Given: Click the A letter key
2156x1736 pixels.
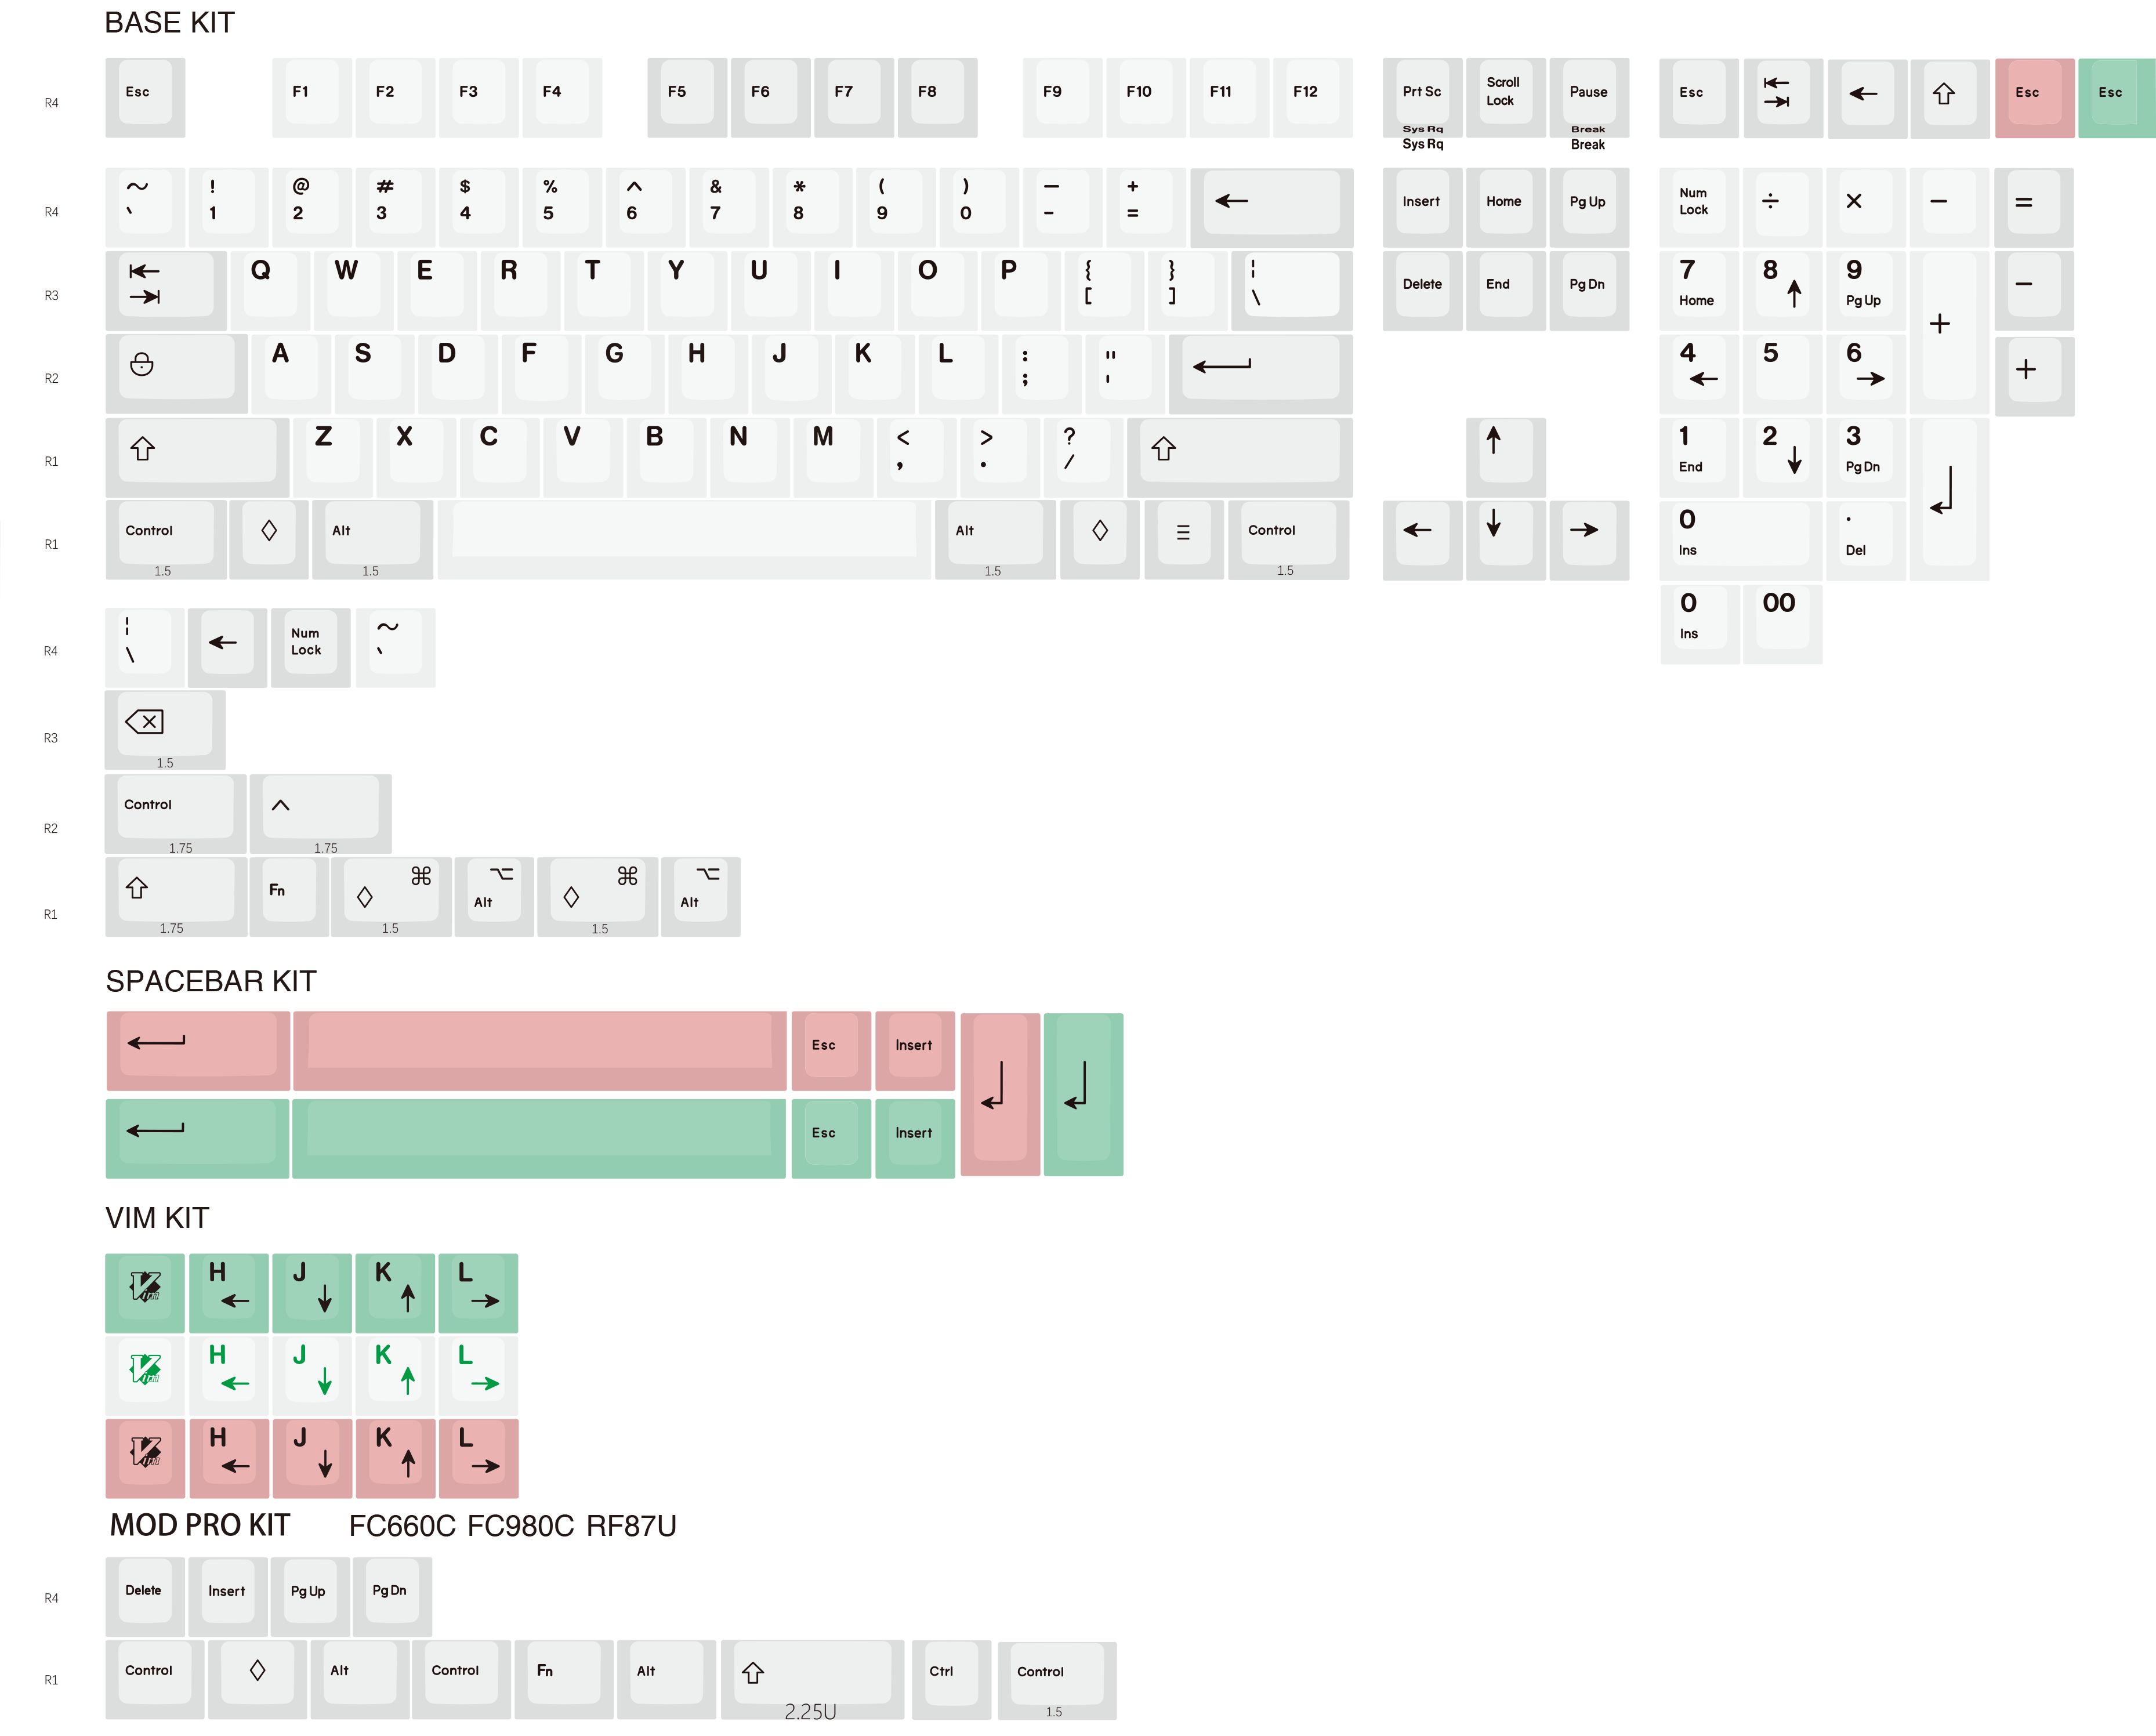Looking at the screenshot, I should pos(291,374).
